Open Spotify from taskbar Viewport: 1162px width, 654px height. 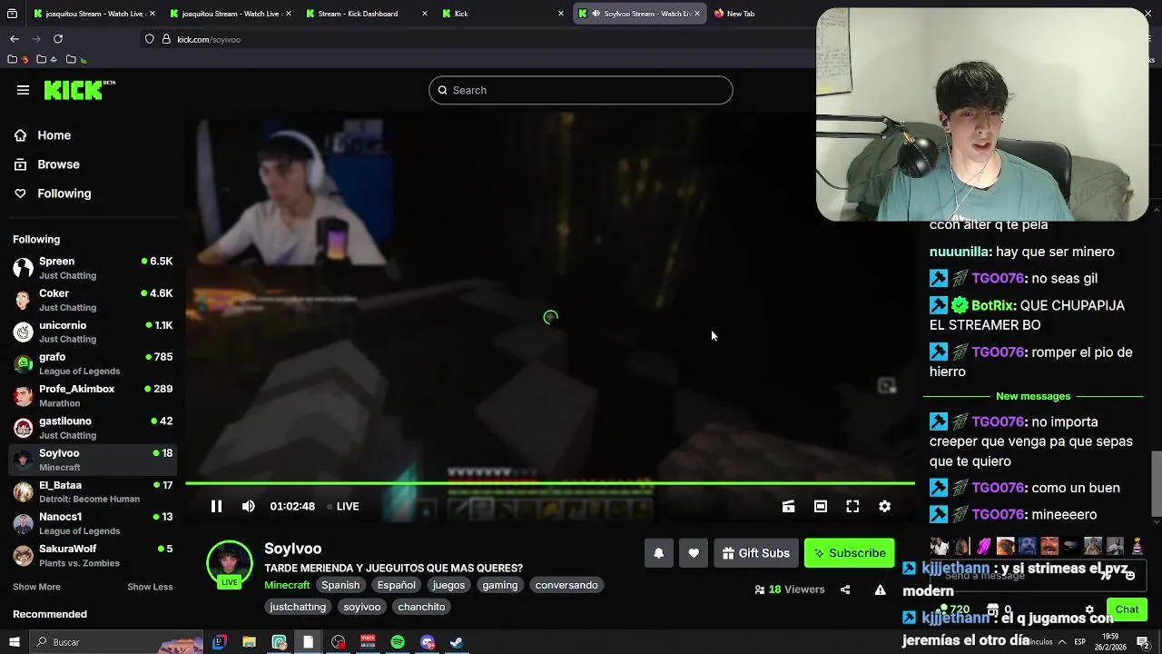(x=398, y=642)
